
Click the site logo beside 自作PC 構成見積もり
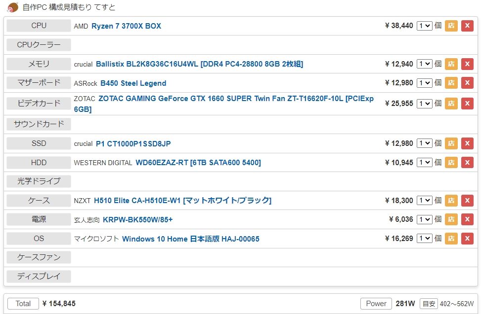[12, 7]
